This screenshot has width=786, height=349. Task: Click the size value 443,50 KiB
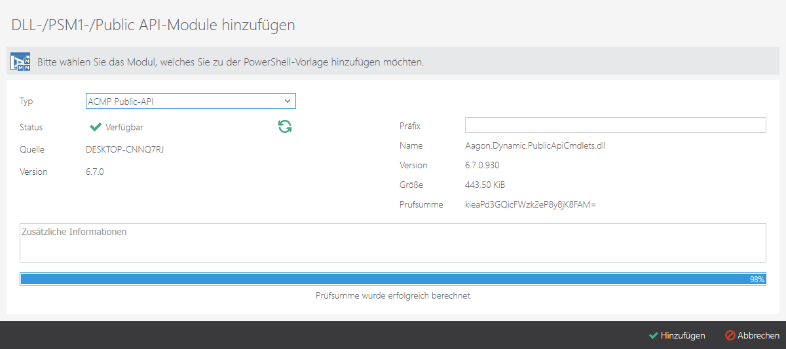tap(485, 185)
